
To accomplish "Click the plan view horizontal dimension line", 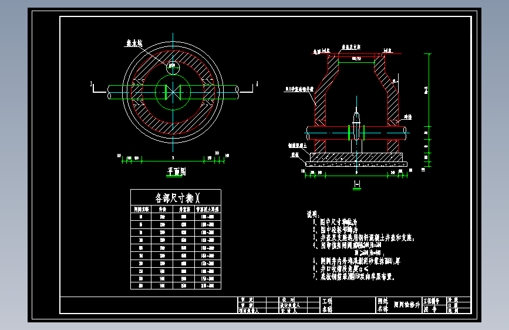I will click(173, 161).
